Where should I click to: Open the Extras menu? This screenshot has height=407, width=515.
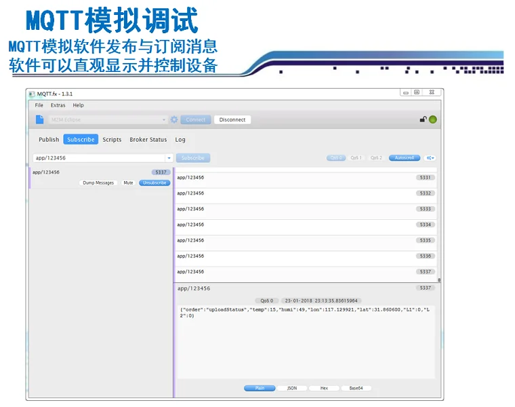point(58,105)
